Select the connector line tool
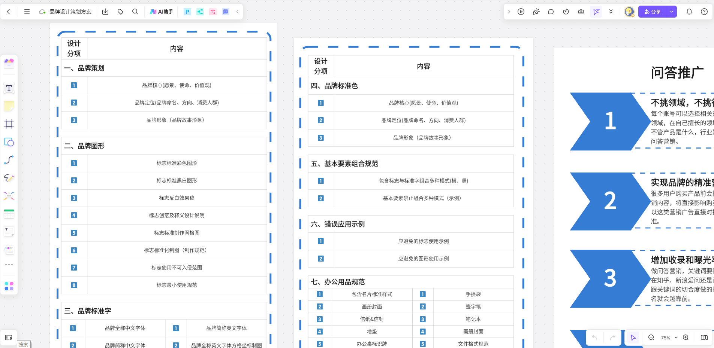This screenshot has height=348, width=714. [x=9, y=160]
